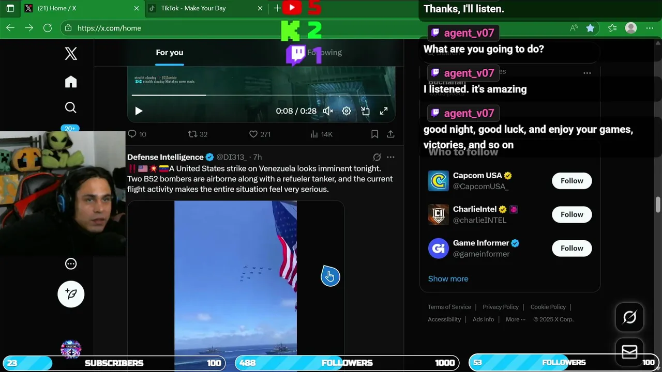
Task: Open Accessibility footer link
Action: 444,319
